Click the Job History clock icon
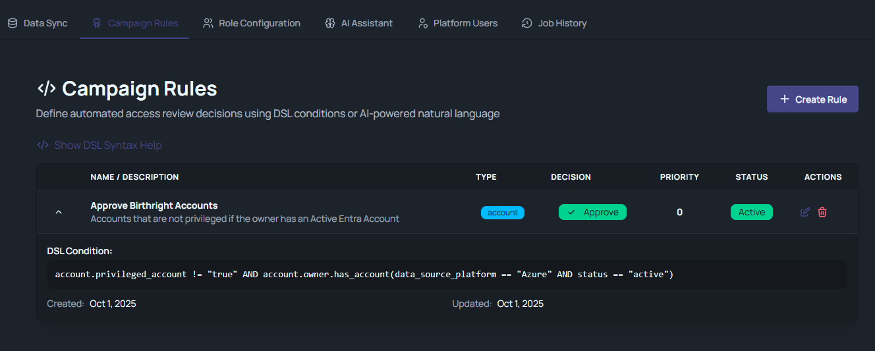The width and height of the screenshot is (875, 351). pos(527,23)
